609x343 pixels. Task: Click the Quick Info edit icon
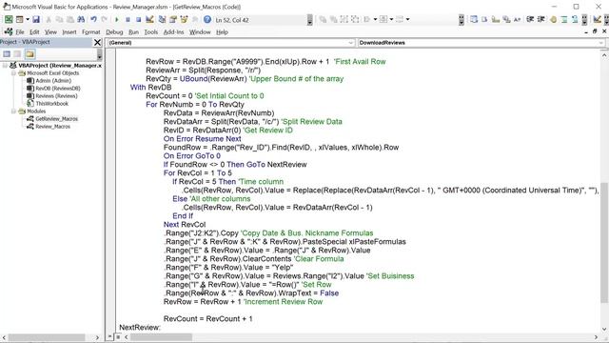[495, 19]
